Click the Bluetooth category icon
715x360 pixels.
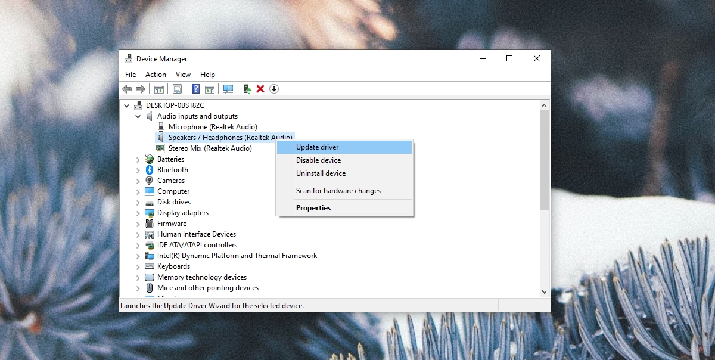click(x=150, y=170)
